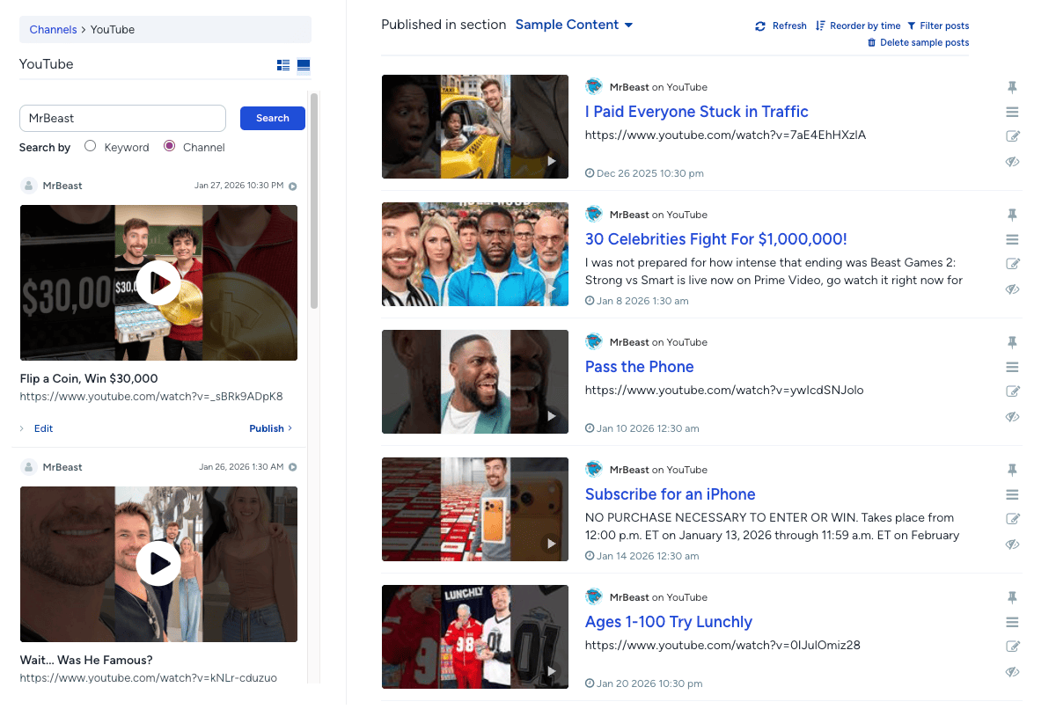Click the left panel vertical scrollbar
Viewport: 1056px width, 709px height.
pos(314,200)
